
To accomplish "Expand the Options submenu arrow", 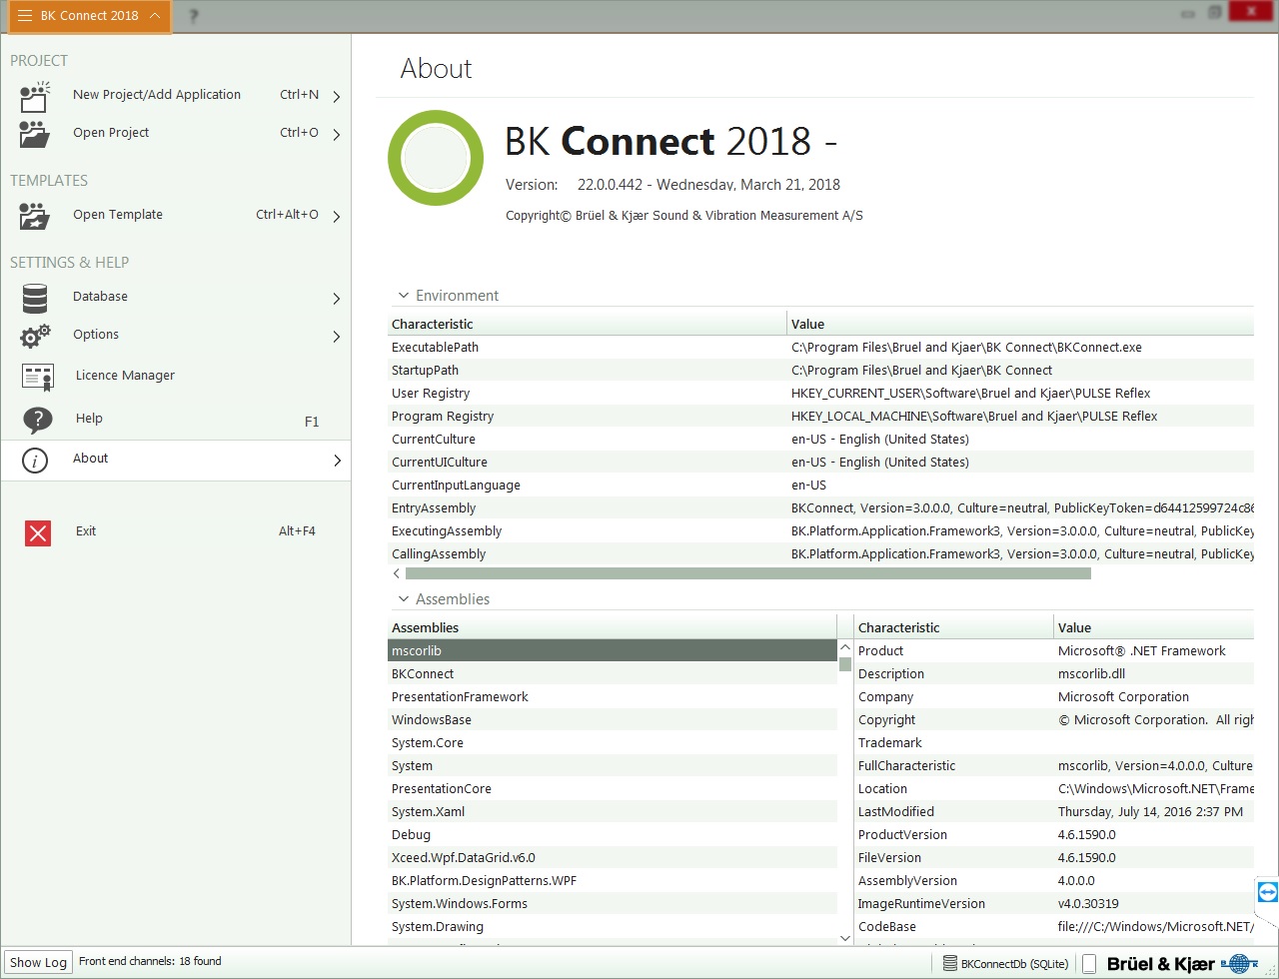I will 337,336.
